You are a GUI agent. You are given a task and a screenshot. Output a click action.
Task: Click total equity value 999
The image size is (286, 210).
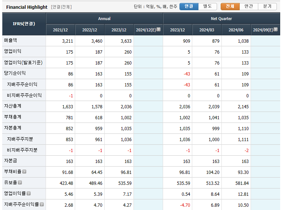(x=216, y=128)
